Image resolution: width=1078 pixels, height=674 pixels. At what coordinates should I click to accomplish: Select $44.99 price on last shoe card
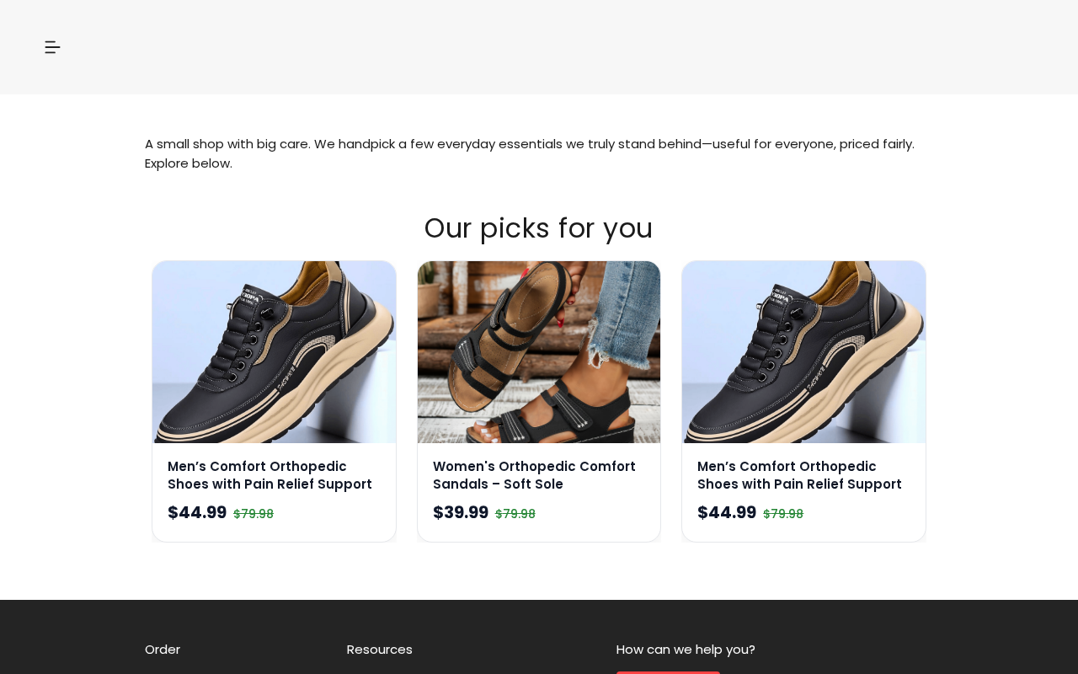pos(727,512)
